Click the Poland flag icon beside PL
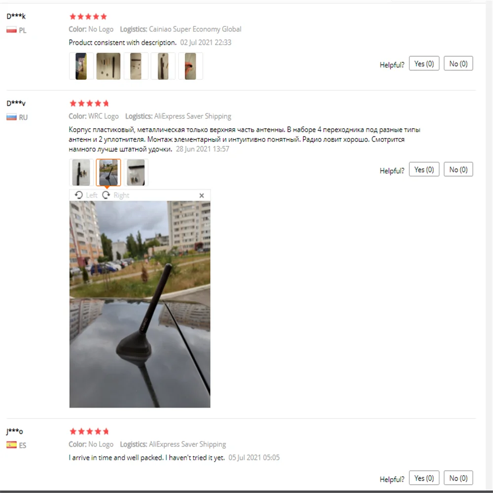 pyautogui.click(x=12, y=30)
